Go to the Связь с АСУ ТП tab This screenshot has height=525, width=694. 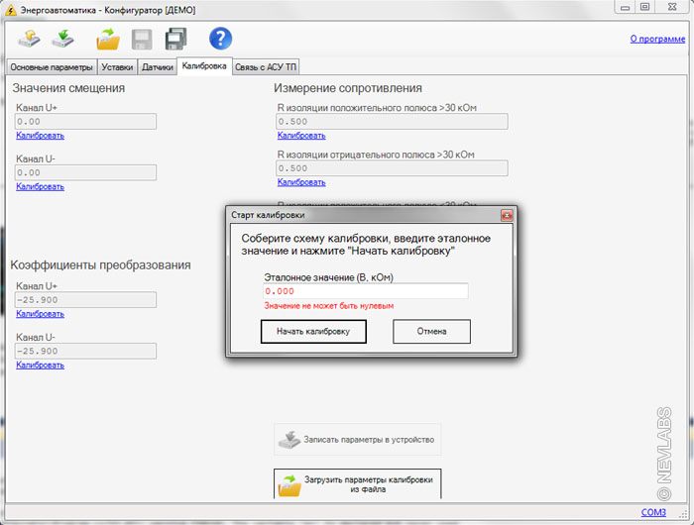(x=265, y=67)
